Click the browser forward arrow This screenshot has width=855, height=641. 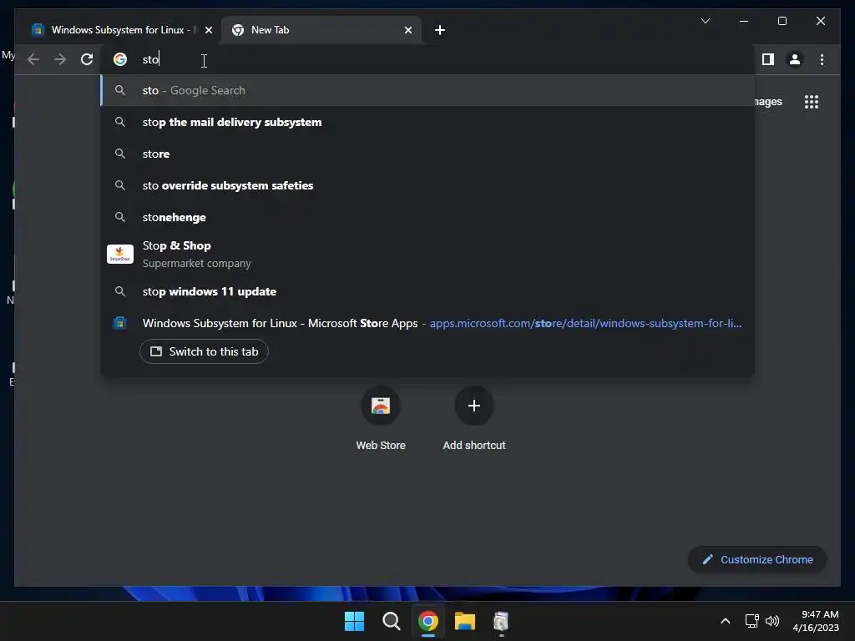click(x=60, y=59)
